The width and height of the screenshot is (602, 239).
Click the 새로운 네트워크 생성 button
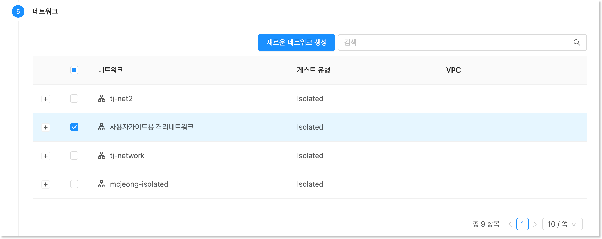(296, 43)
